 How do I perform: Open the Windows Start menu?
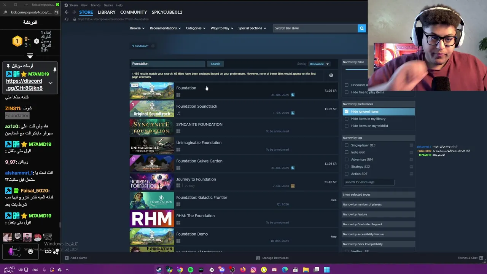326,270
